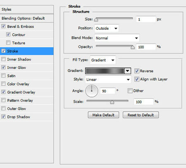Open the Position dropdown

(107, 28)
